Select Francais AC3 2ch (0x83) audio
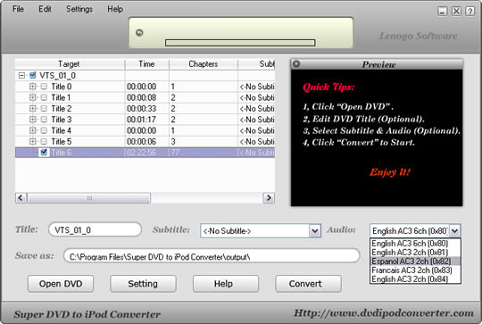 [415, 270]
